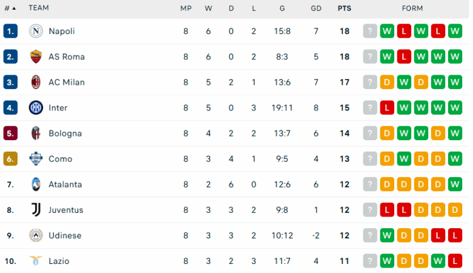The width and height of the screenshot is (473, 273).
Task: Sort standings by PTS column header
Action: click(344, 8)
